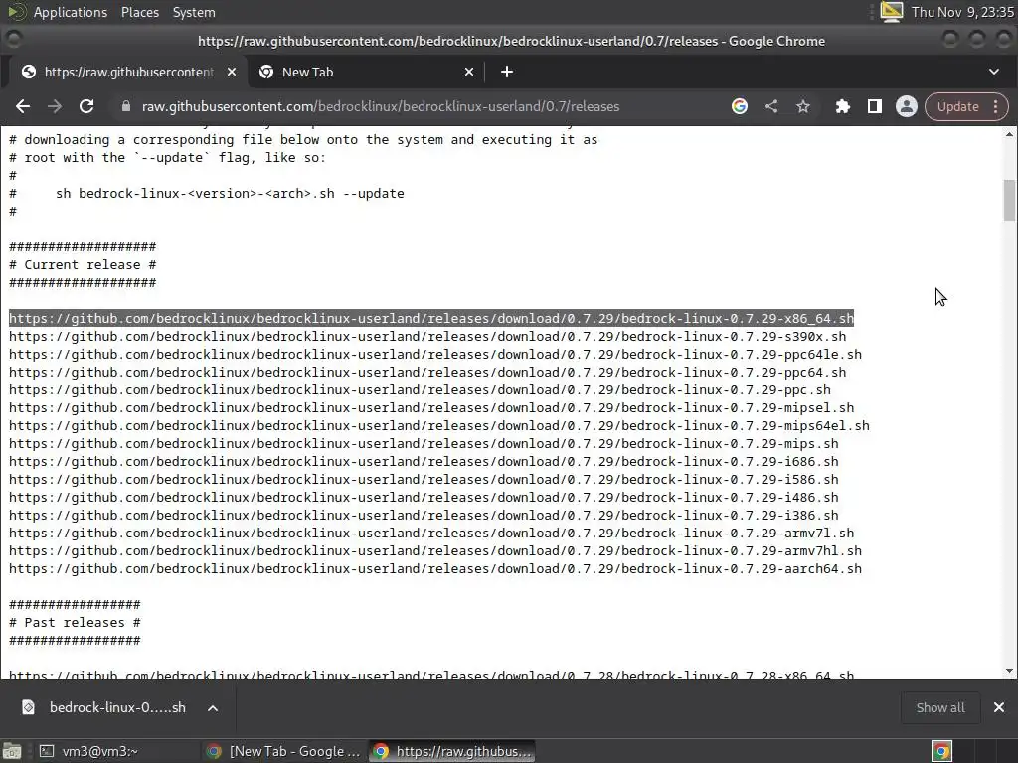Select the raw.githubus Chrome taskbar entry

tap(452, 751)
